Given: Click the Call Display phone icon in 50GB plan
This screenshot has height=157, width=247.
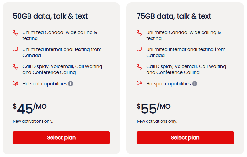Looking at the screenshot, I should coord(15,67).
